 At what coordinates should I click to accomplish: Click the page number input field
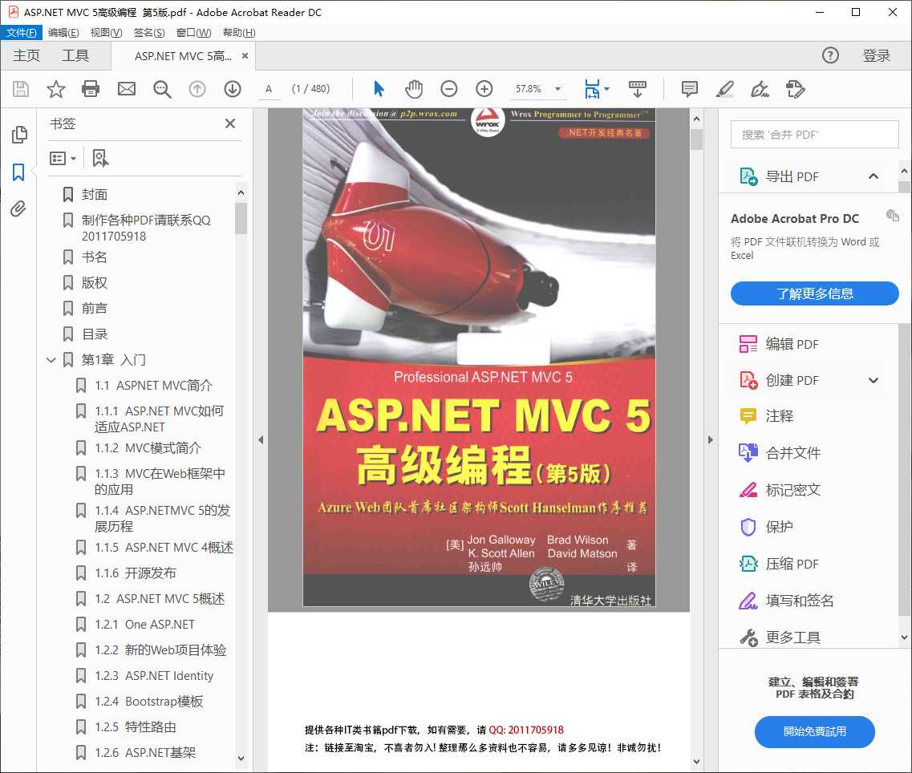[x=269, y=89]
